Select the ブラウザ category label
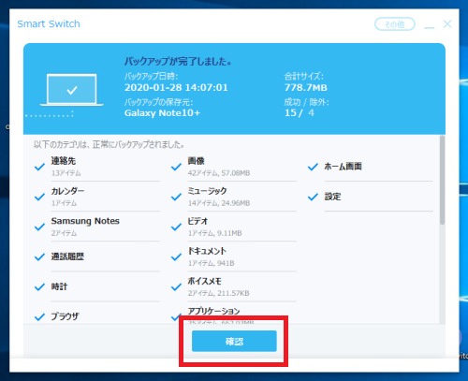The width and height of the screenshot is (468, 381). [65, 316]
